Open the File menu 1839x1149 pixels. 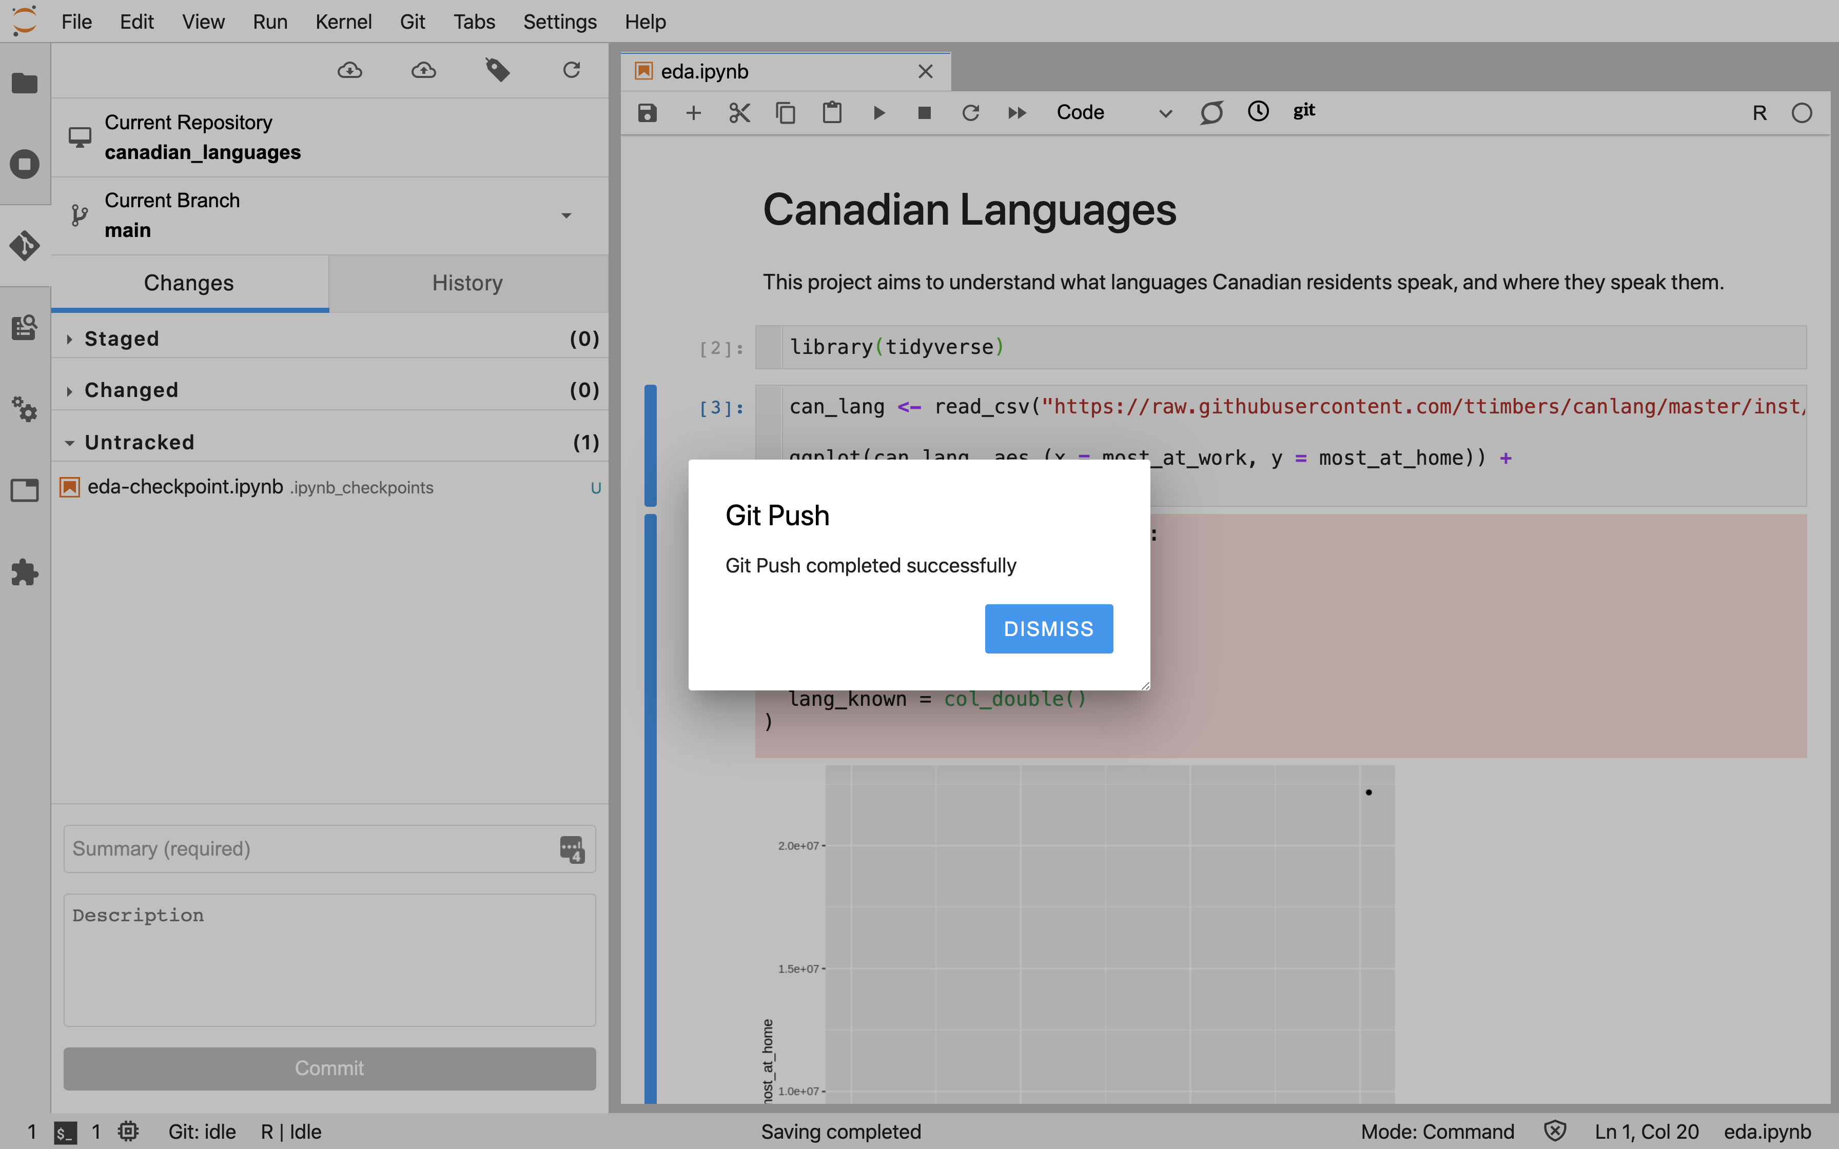pyautogui.click(x=76, y=21)
